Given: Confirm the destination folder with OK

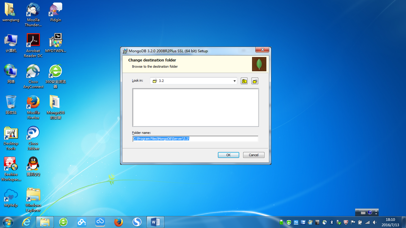Looking at the screenshot, I should pyautogui.click(x=228, y=155).
